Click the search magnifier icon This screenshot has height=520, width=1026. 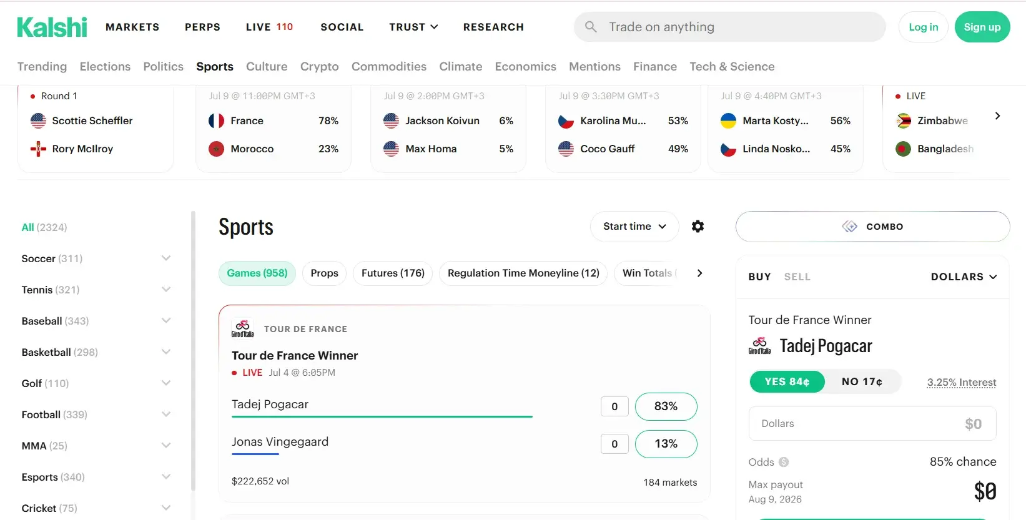click(x=591, y=27)
